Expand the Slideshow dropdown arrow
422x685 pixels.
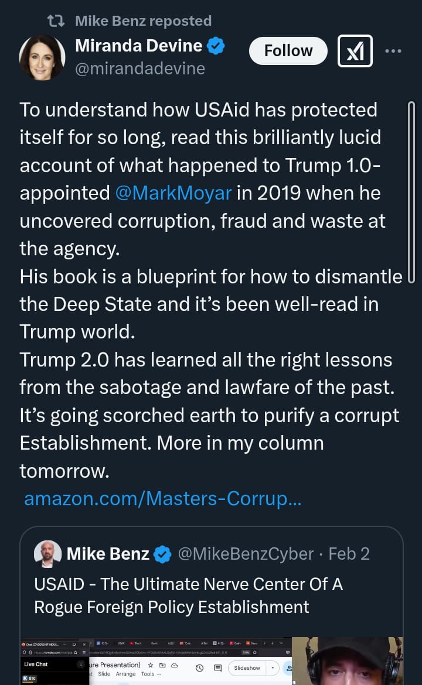(273, 668)
